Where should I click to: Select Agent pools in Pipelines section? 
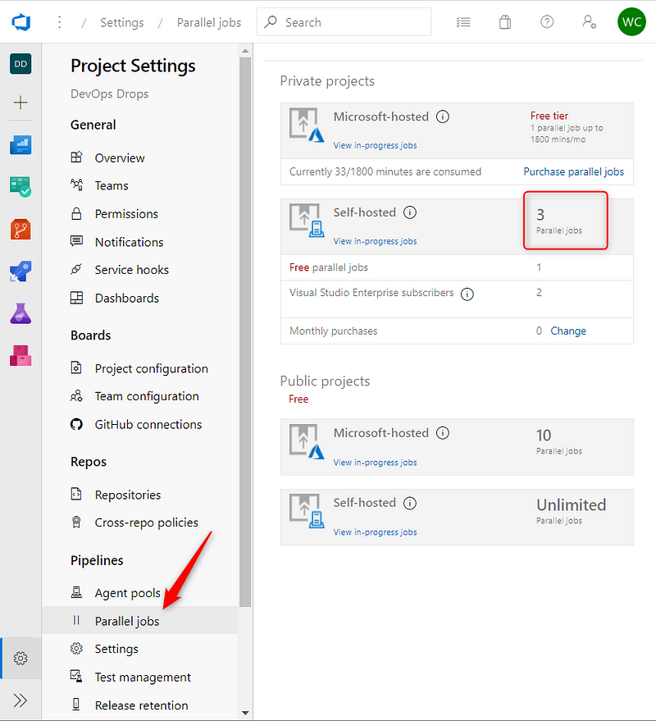click(x=127, y=593)
